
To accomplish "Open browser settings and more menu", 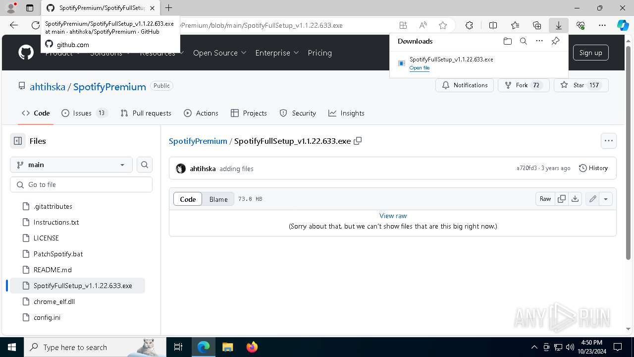I will (602, 25).
